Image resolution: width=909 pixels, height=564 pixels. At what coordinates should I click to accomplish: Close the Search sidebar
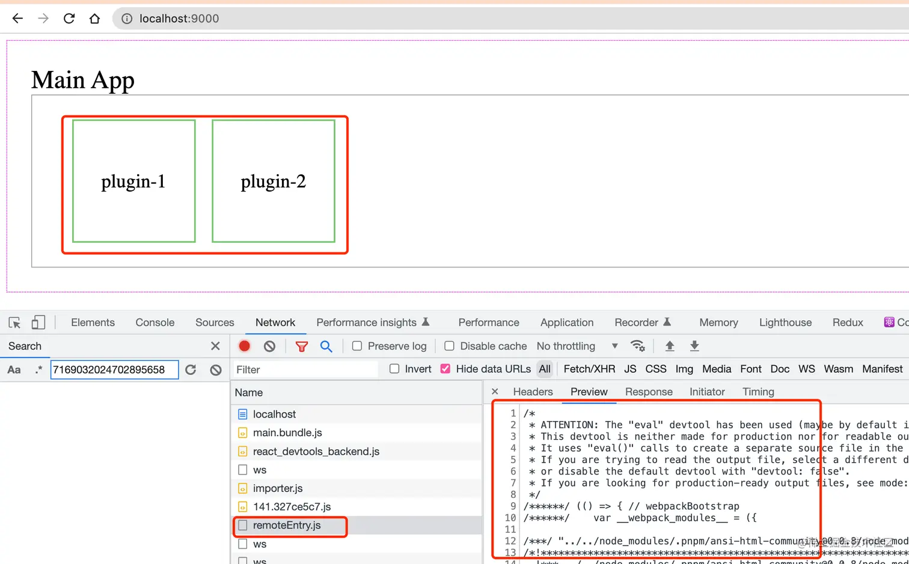215,346
